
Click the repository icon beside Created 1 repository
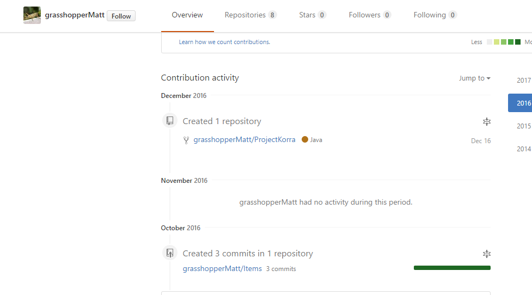pos(170,120)
